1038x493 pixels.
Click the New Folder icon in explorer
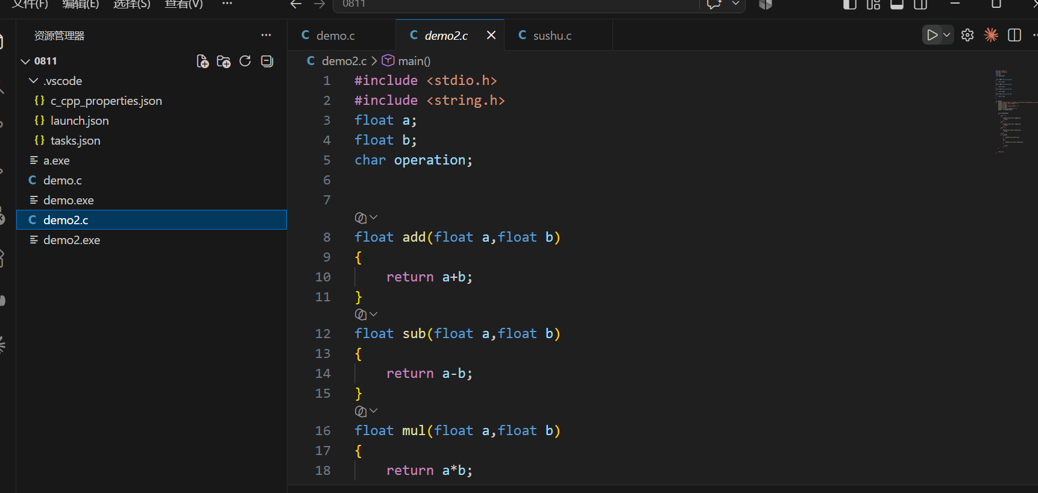tap(224, 61)
